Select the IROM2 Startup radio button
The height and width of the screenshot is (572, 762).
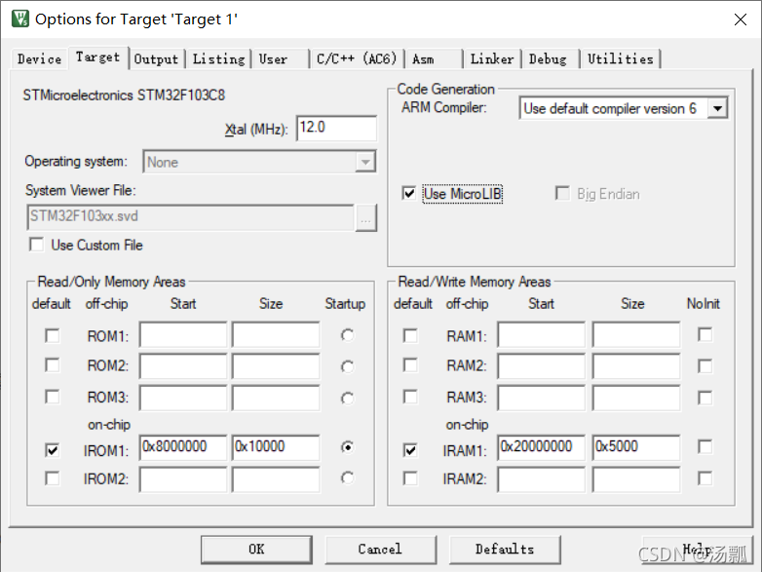347,477
